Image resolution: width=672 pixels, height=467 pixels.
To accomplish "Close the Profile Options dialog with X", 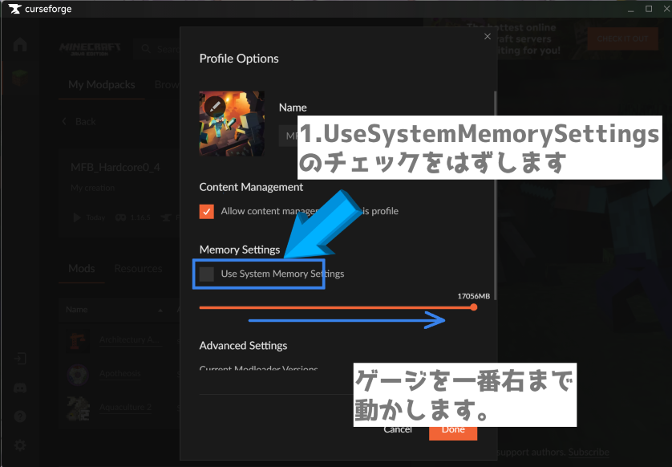I will (x=488, y=36).
